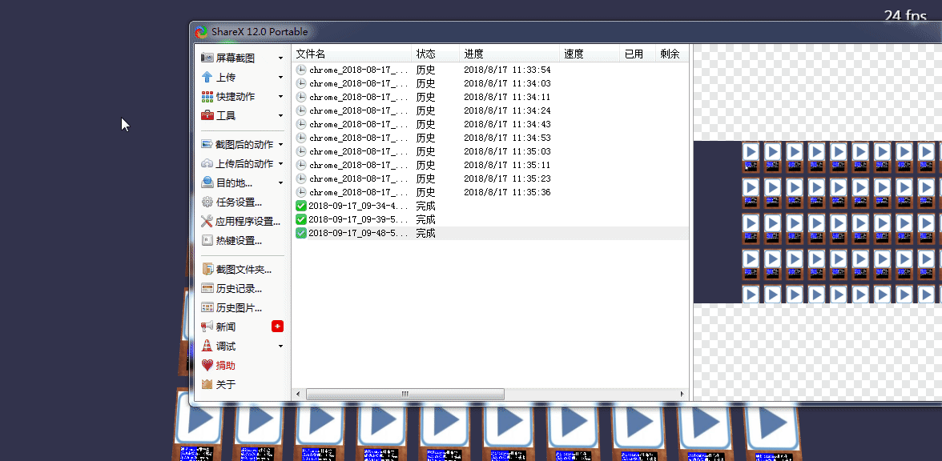Click the horizontal scrollbar thumb in file list
The height and width of the screenshot is (461, 942).
(405, 395)
